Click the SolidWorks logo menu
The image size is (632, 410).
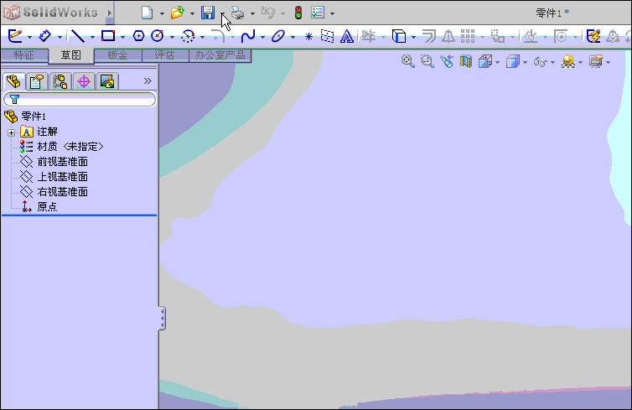(x=50, y=13)
